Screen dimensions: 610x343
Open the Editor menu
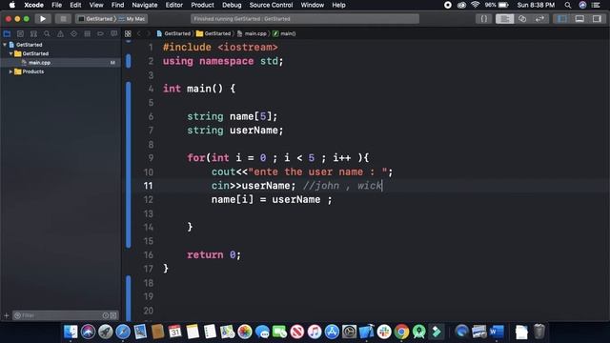click(173, 5)
